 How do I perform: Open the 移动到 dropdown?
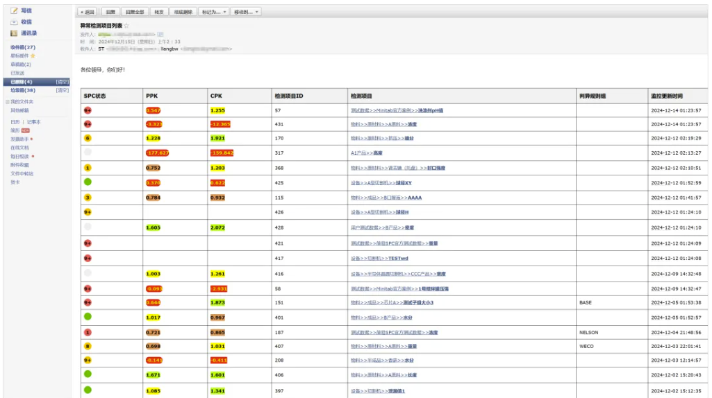(x=247, y=12)
